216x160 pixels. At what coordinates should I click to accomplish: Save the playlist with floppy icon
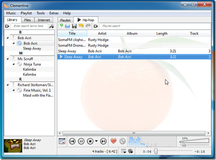[74, 26]
